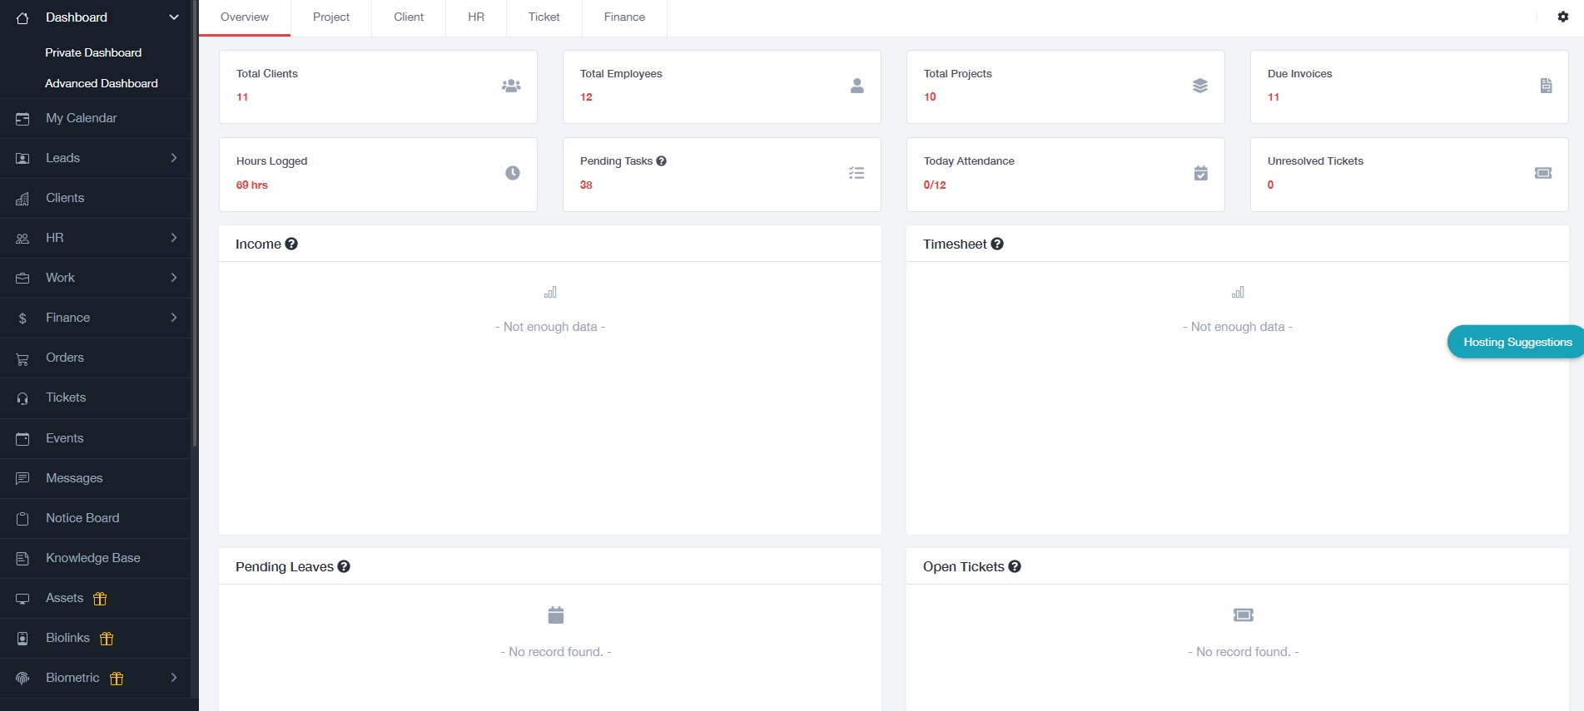Viewport: 1584px width, 711px height.
Task: Click the Pending Leaves help icon
Action: click(344, 566)
